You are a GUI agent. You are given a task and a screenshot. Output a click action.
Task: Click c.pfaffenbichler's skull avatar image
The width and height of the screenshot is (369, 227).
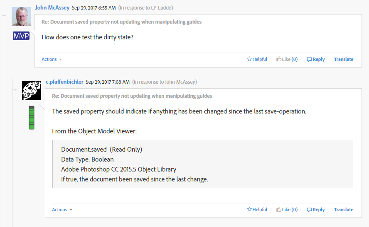point(32,90)
